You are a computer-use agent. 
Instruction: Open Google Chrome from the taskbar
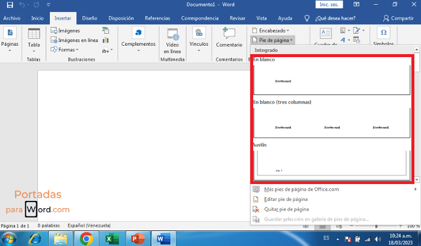point(86,238)
